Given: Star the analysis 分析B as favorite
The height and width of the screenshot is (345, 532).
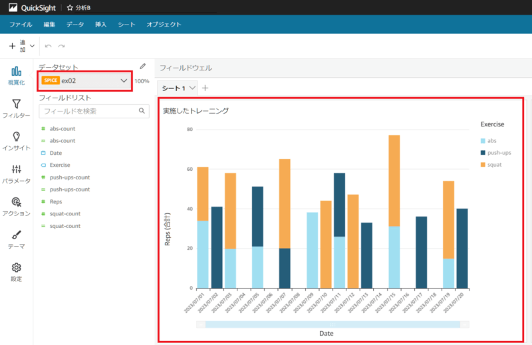Looking at the screenshot, I should tap(70, 7).
